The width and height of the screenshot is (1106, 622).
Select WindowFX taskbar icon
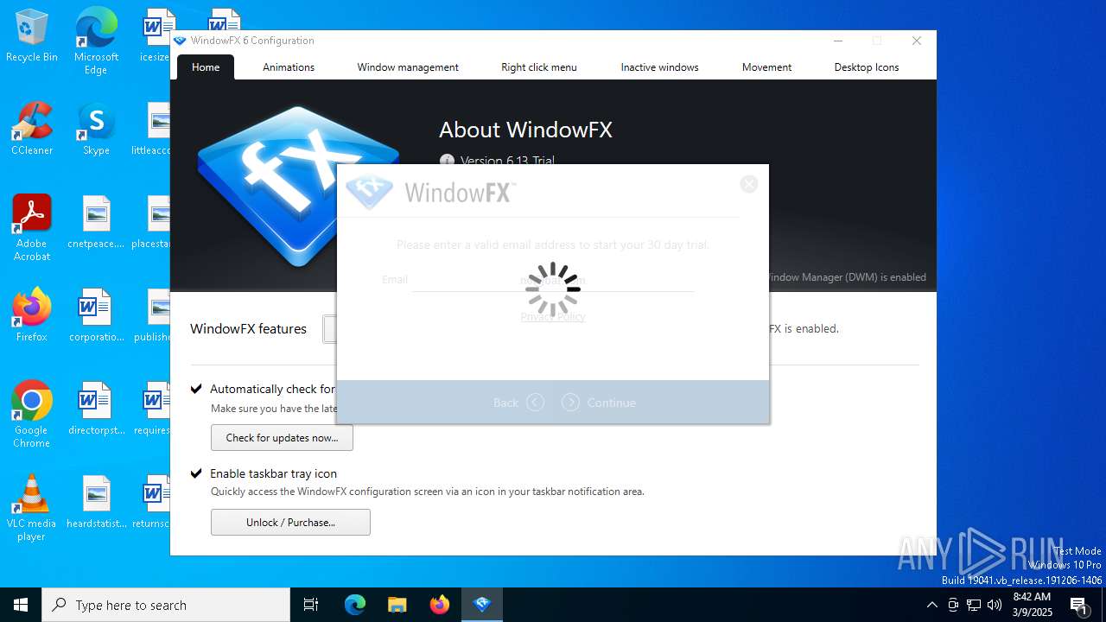tap(482, 605)
